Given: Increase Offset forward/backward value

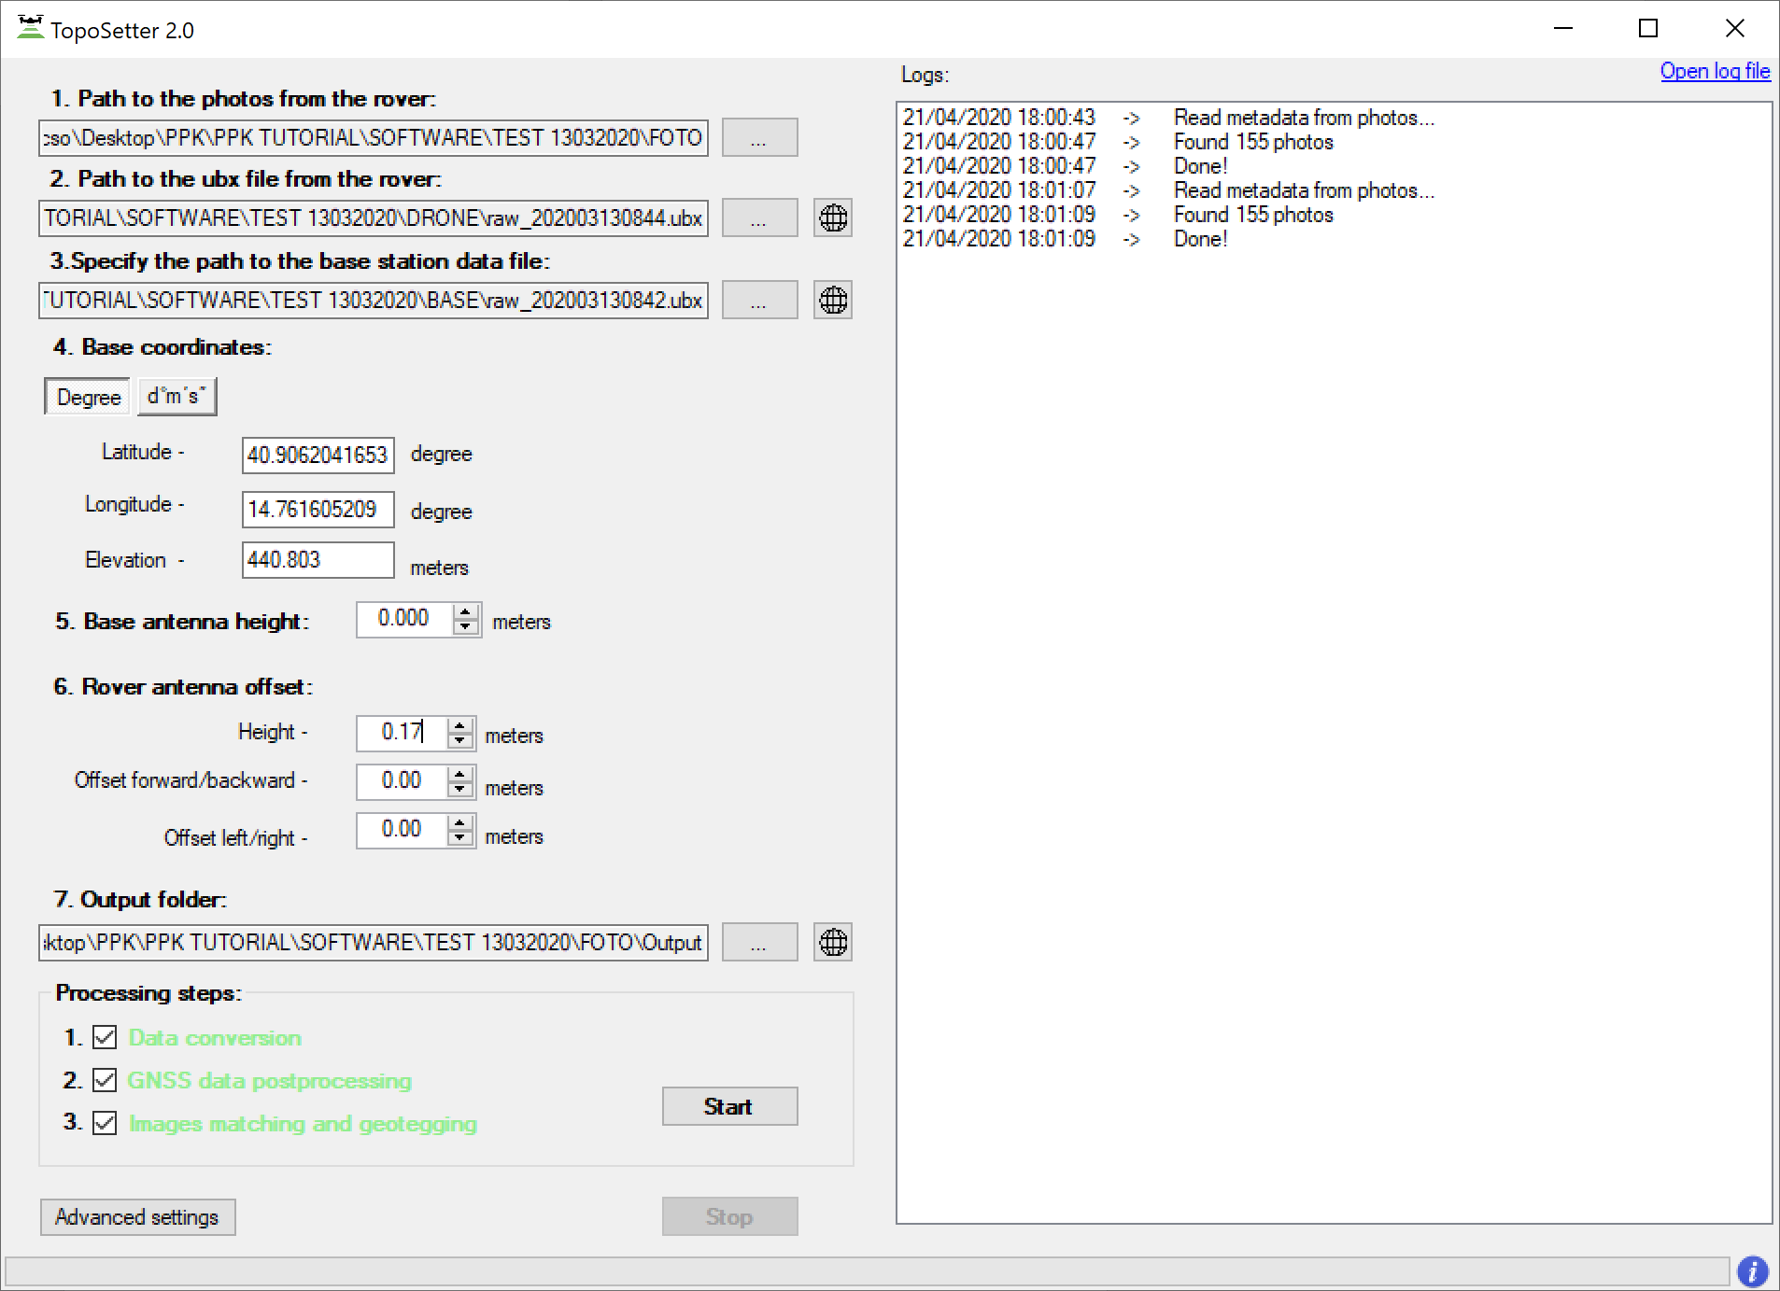Looking at the screenshot, I should pos(459,774).
